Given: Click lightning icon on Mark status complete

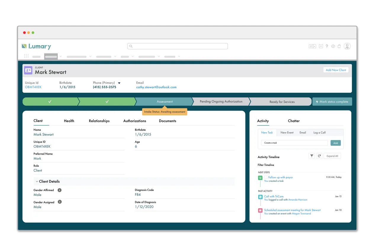Looking at the screenshot, I should (x=317, y=102).
